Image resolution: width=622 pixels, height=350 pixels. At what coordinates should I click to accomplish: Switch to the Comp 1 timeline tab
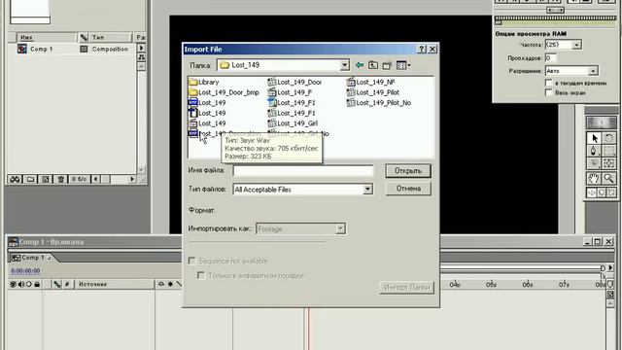31,258
